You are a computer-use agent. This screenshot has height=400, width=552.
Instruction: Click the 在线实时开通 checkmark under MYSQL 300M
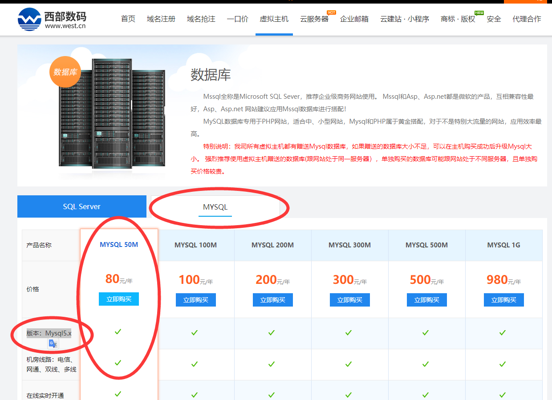(349, 395)
